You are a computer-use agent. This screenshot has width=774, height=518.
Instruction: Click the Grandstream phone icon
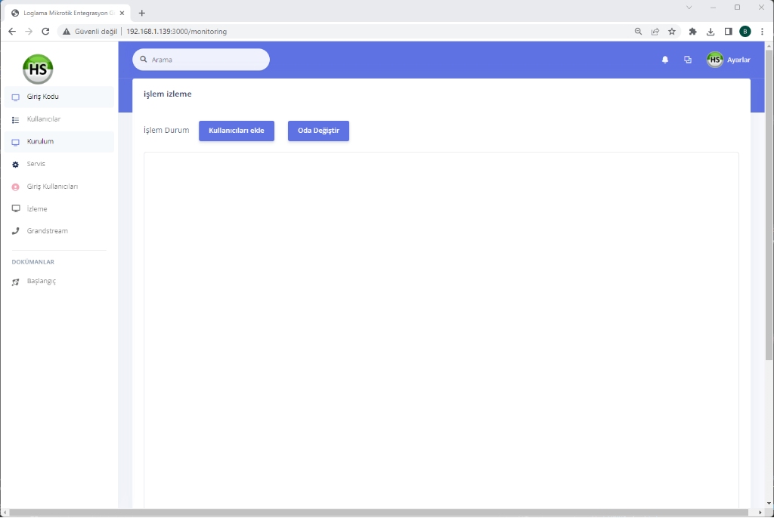[x=15, y=231]
